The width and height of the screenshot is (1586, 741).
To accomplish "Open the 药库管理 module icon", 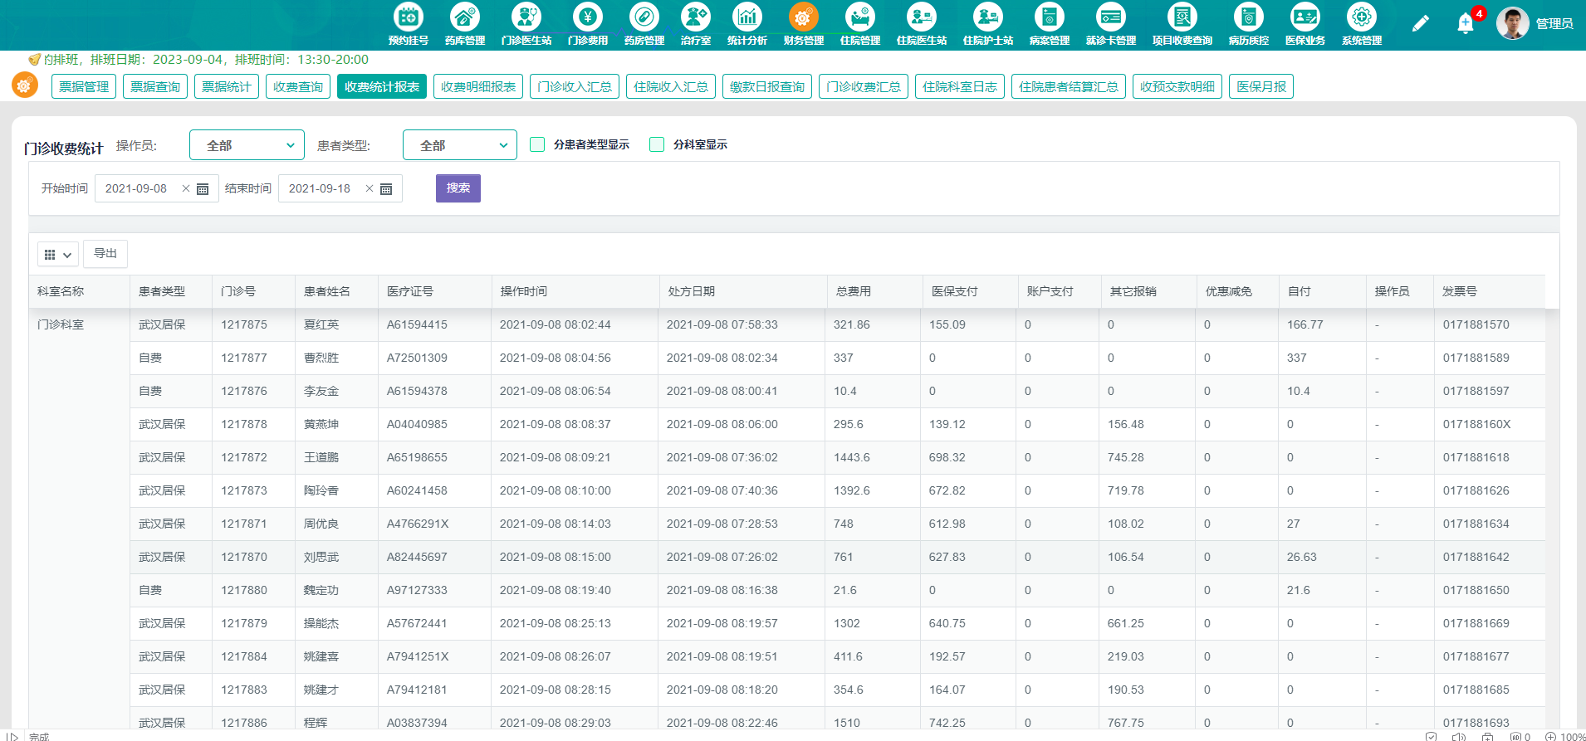I will (x=464, y=17).
